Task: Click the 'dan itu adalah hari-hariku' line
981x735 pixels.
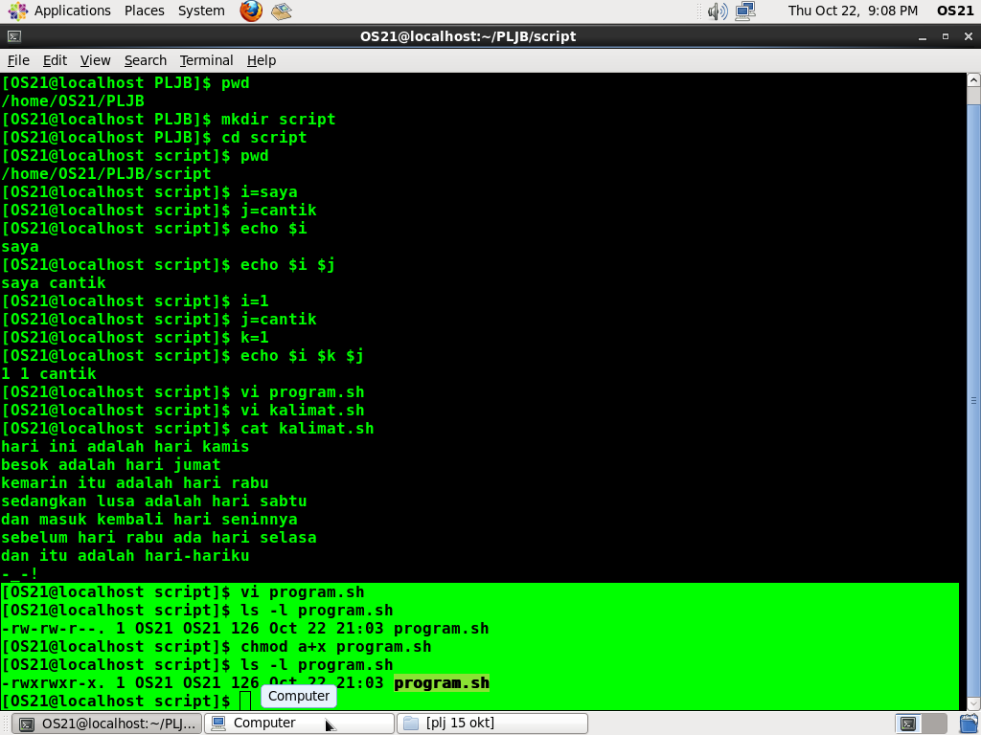Action: [125, 556]
